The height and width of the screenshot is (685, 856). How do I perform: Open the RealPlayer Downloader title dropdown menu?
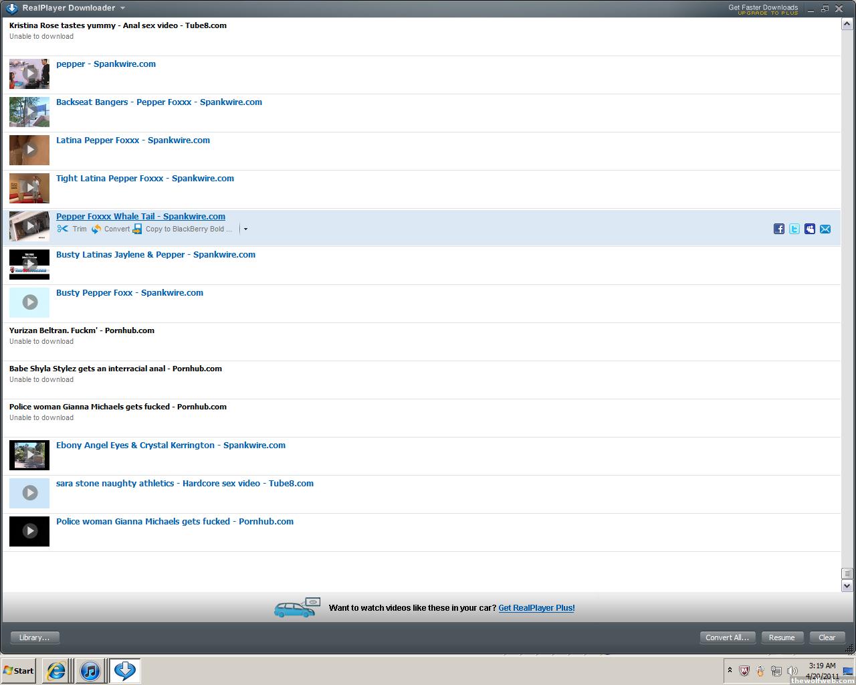coord(122,8)
